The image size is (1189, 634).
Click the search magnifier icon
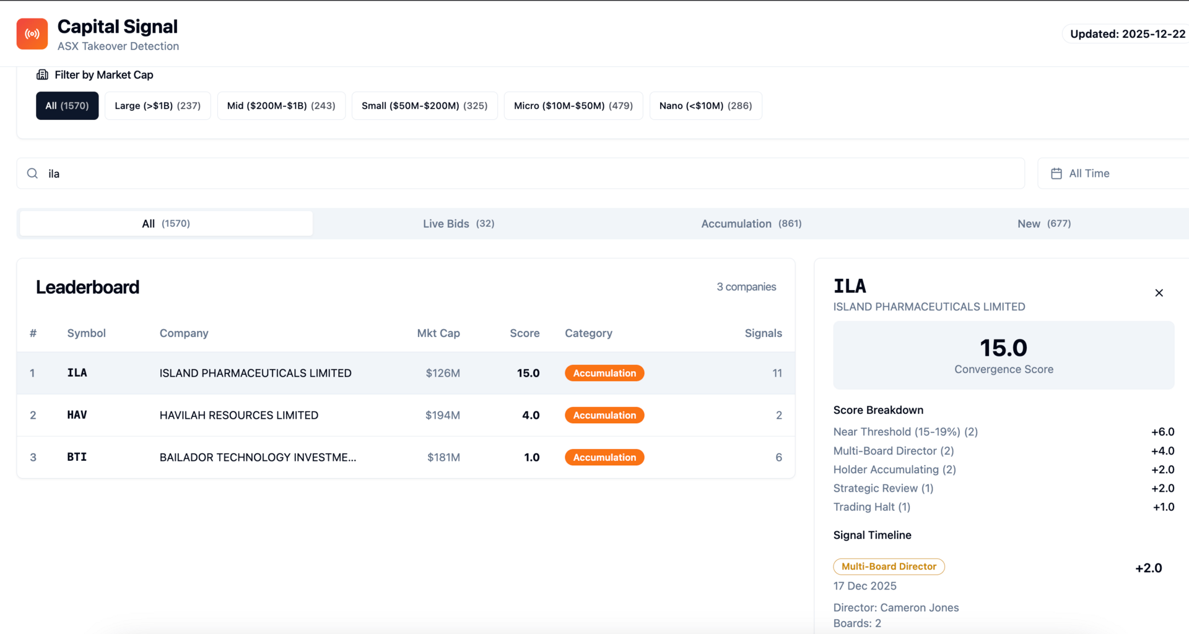[x=32, y=174]
